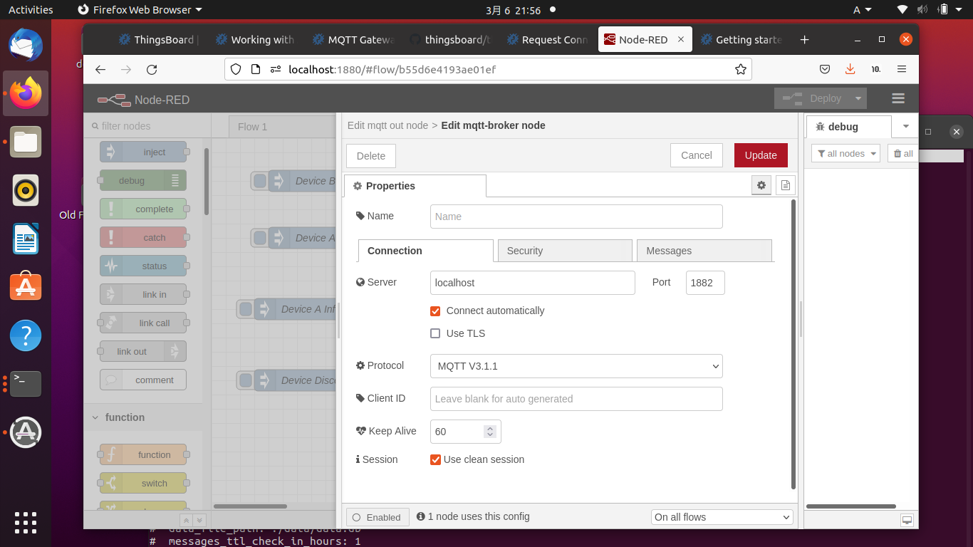
Task: Open the all nodes debug filter dropdown
Action: (x=845, y=153)
